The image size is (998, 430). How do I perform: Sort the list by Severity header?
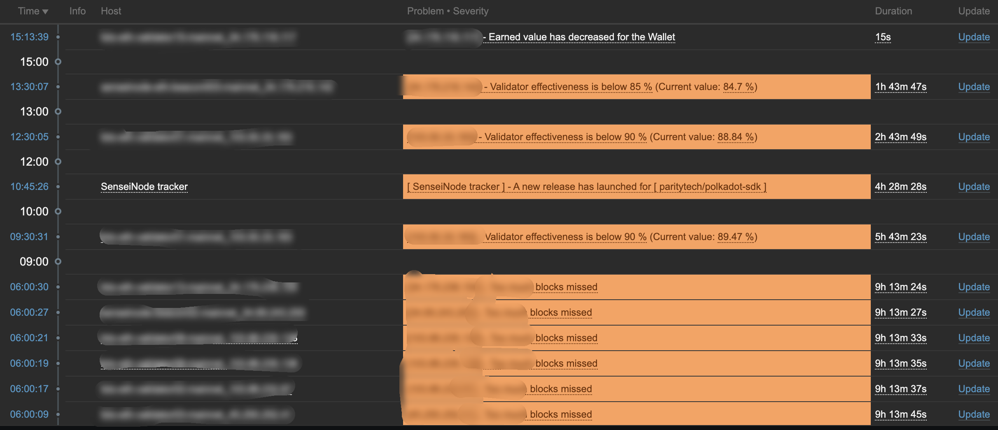471,11
